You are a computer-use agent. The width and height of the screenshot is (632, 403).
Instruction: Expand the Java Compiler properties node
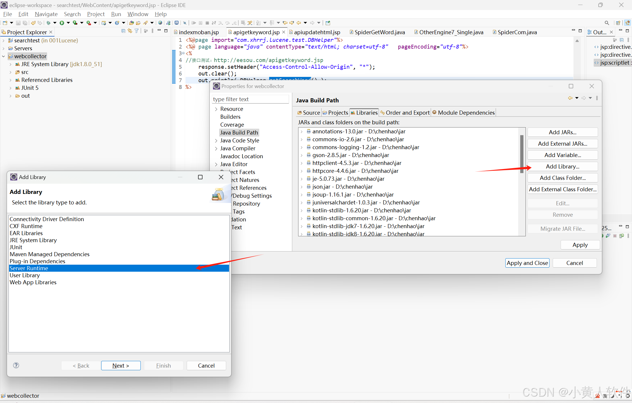pos(216,149)
